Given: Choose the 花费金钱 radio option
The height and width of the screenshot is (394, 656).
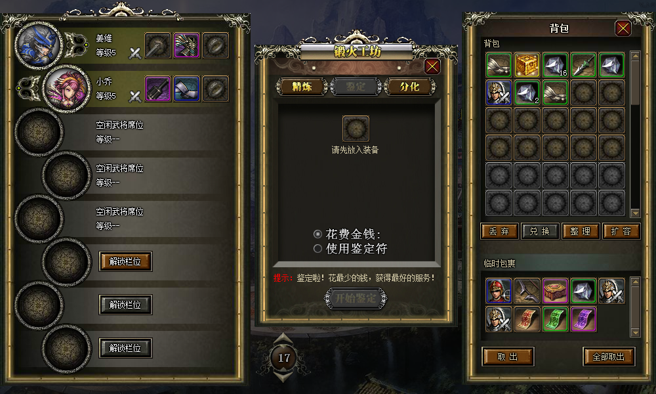Looking at the screenshot, I should point(318,234).
